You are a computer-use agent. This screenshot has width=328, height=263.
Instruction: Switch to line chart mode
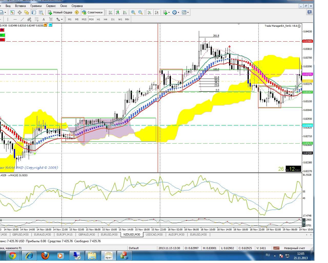[125, 12]
